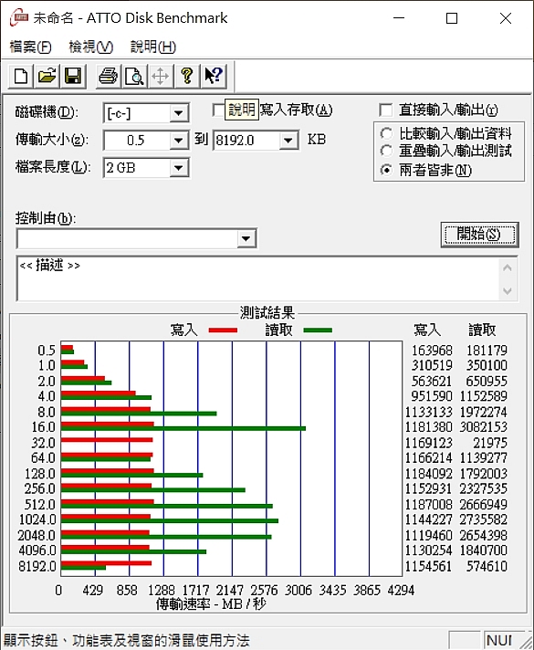Open the 說明(H) menu
This screenshot has height=650, width=534.
[153, 47]
